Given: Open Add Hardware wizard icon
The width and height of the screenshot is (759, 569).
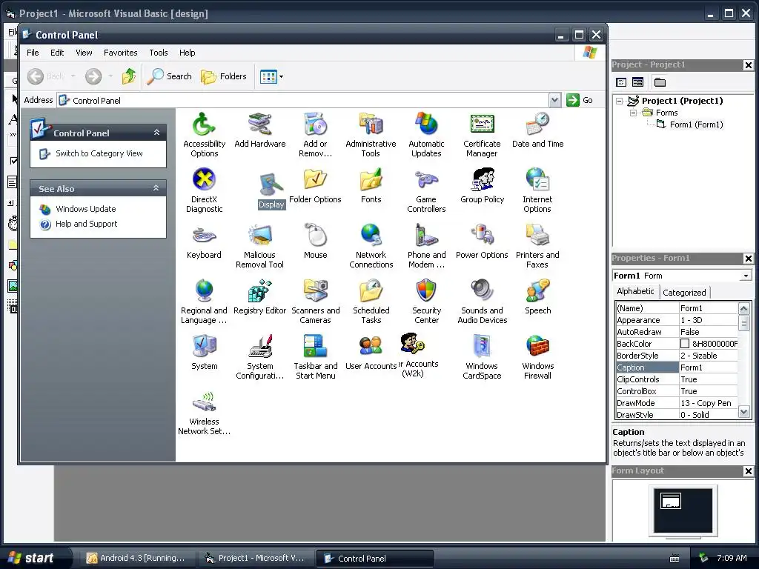Looking at the screenshot, I should (260, 130).
